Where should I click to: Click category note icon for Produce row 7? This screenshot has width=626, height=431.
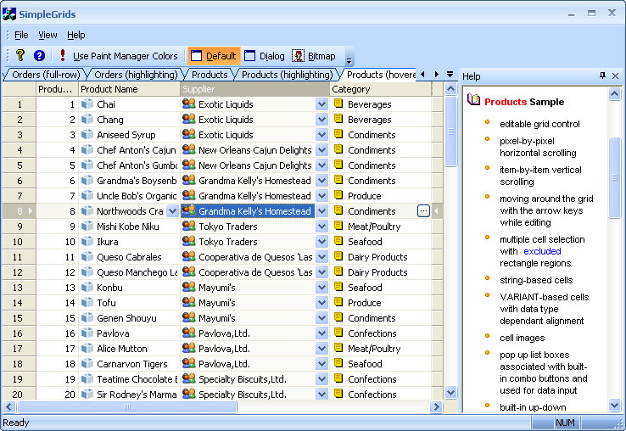[338, 195]
